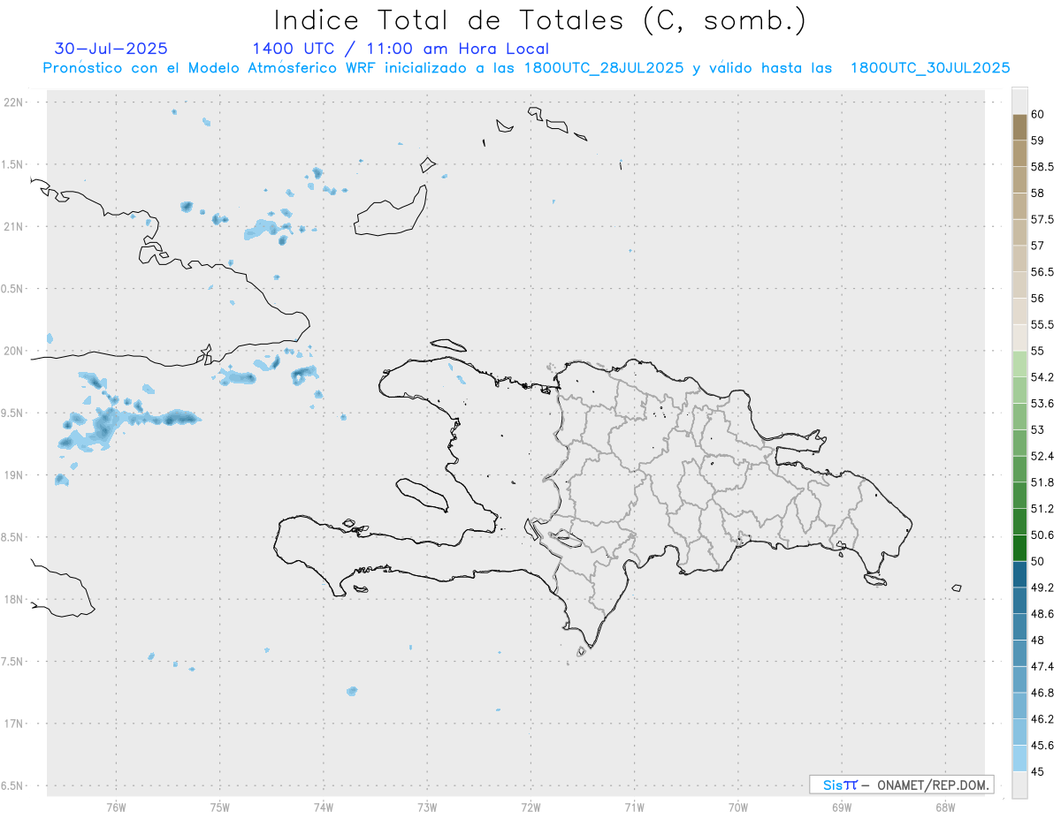The image size is (1061, 819).
Task: Click the light green segment between 54.2 and 55
Action: tap(1019, 364)
